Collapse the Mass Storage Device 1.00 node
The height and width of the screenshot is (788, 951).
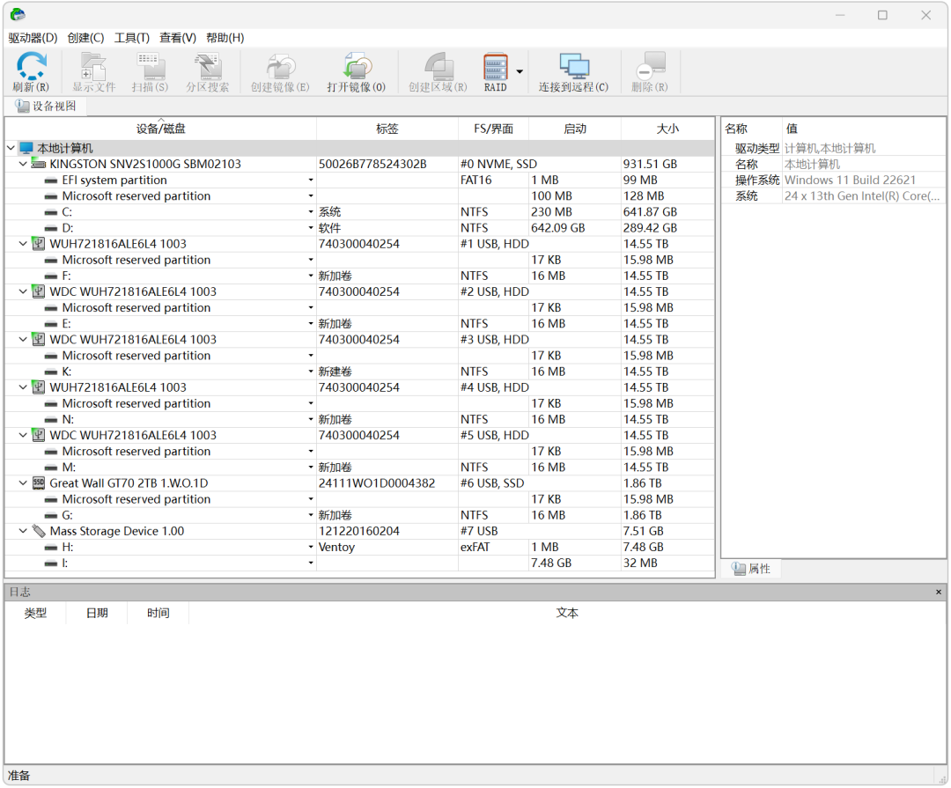tap(23, 531)
